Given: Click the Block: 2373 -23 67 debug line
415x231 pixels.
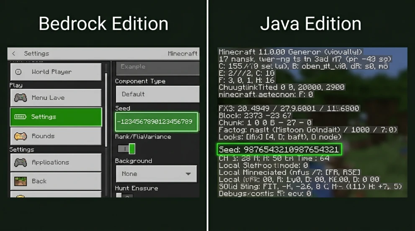Looking at the screenshot, I should [254, 116].
